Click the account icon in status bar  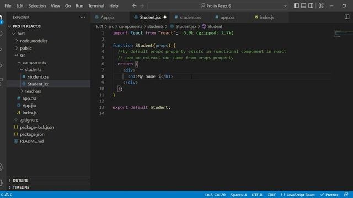click(x=346, y=194)
